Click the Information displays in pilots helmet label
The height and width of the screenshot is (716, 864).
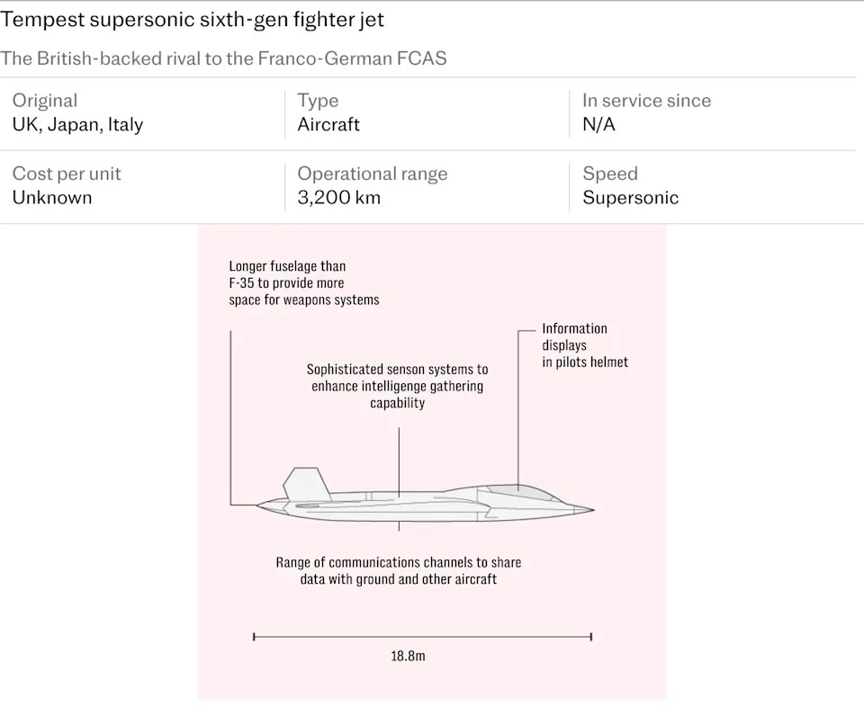pyautogui.click(x=585, y=345)
